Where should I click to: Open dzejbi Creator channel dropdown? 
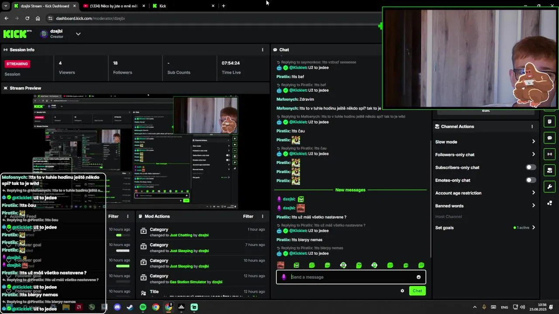[x=78, y=34]
